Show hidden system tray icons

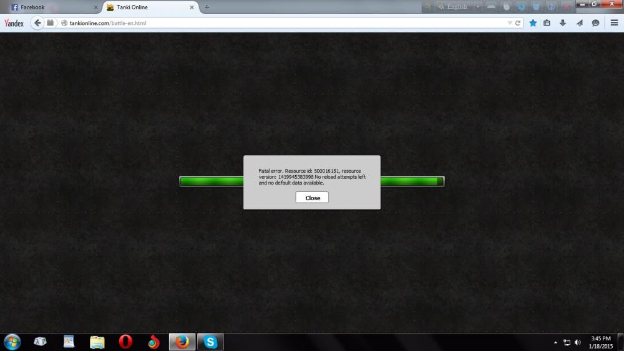555,342
